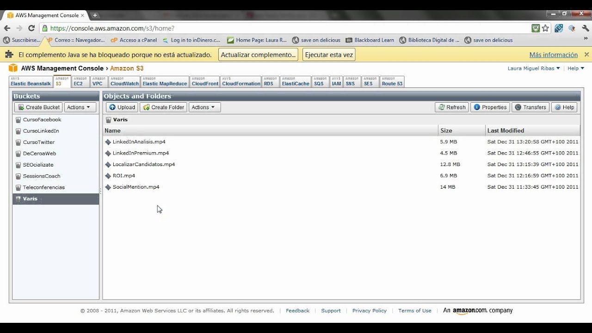
Task: Open the Objects and Folders Actions dropdown
Action: [x=204, y=107]
